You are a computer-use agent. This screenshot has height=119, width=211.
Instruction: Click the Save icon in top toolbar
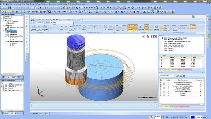(10, 8)
